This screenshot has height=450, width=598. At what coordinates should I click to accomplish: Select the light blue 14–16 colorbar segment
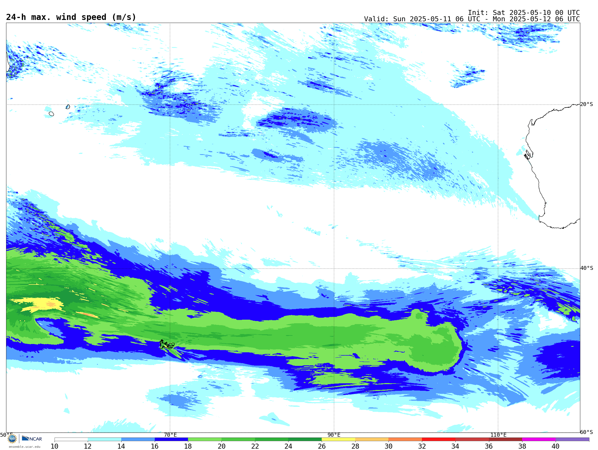coord(138,439)
